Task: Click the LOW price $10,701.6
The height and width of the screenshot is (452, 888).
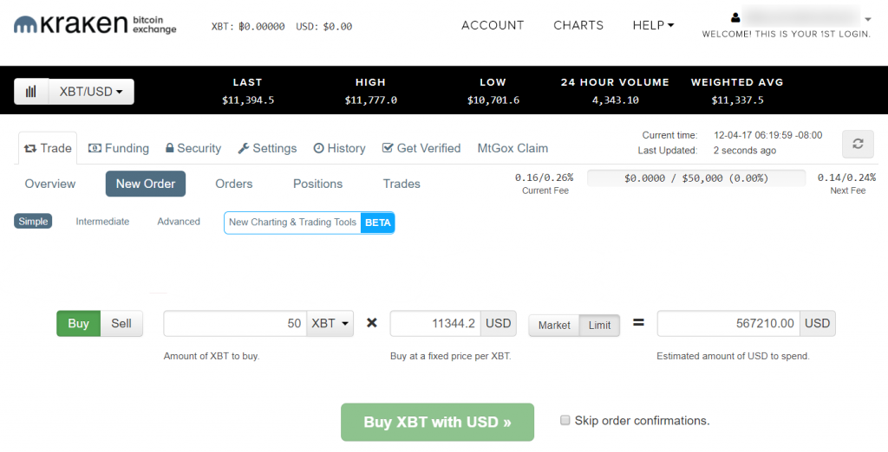Action: coord(493,100)
